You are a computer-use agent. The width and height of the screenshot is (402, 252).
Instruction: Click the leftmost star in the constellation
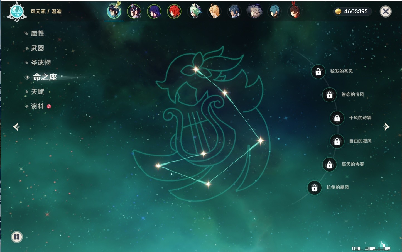158,166
